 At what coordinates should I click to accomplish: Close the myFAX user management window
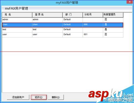tap(130, 2)
